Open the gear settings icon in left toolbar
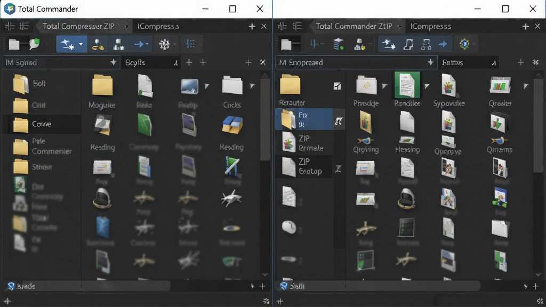546x307 pixels. 164,44
